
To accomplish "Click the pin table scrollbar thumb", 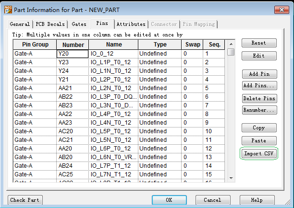I will [x=231, y=52].
